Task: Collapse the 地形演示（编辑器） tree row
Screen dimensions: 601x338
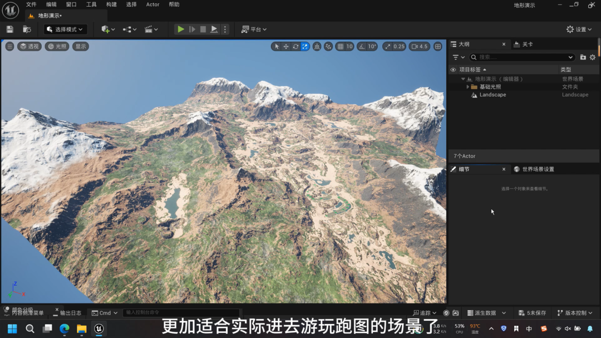Action: coord(463,79)
